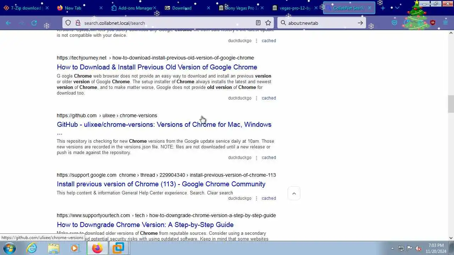Viewport: 454px width, 255px height.
Task: Open the VMware taskbar icon
Action: pos(118,248)
